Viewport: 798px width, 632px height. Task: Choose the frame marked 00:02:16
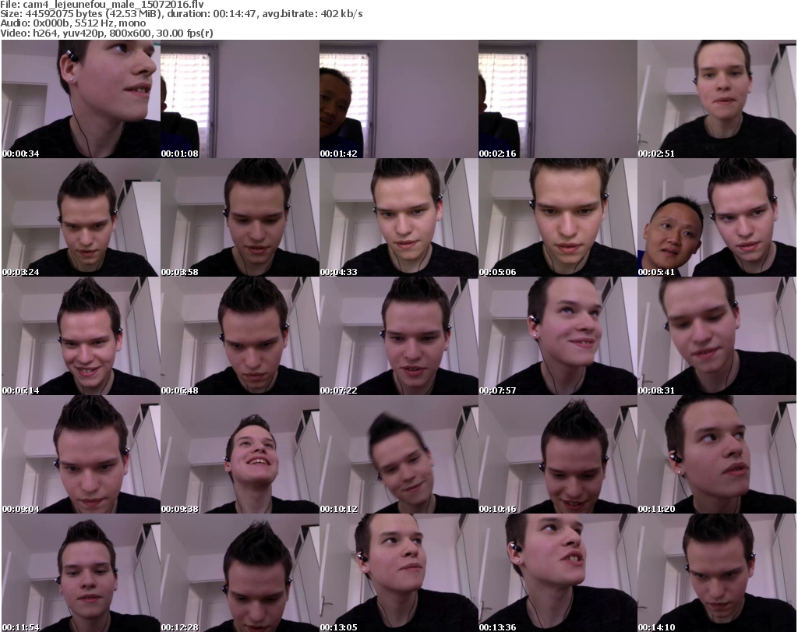(x=558, y=99)
